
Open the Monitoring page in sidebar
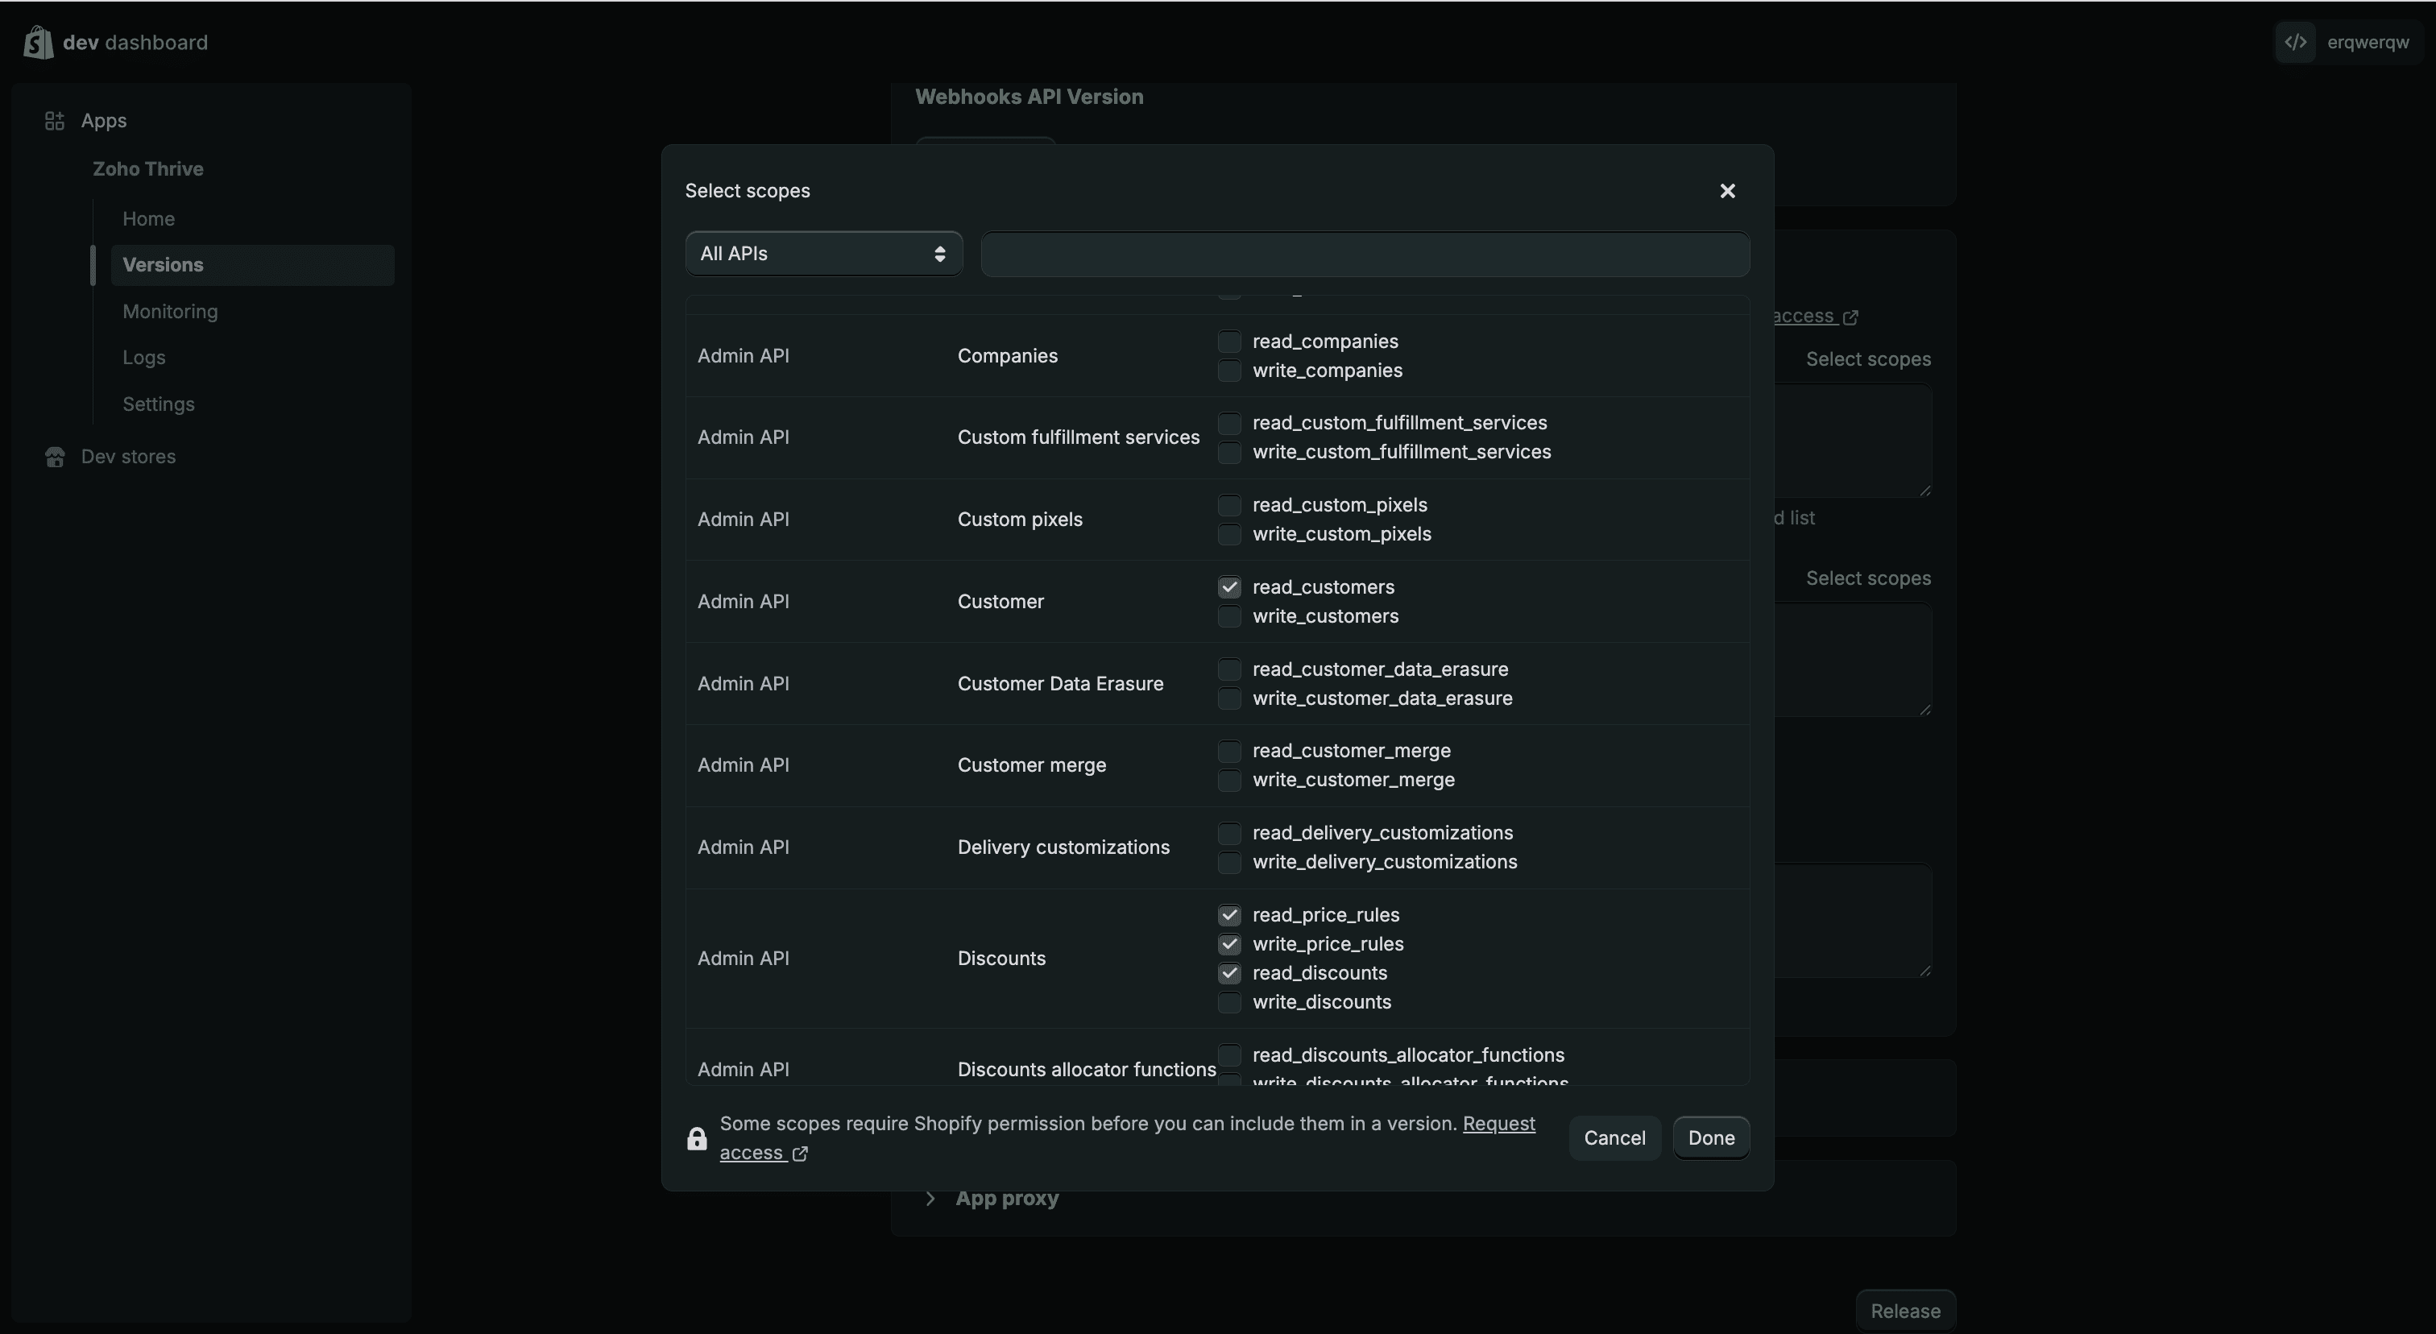coord(170,312)
